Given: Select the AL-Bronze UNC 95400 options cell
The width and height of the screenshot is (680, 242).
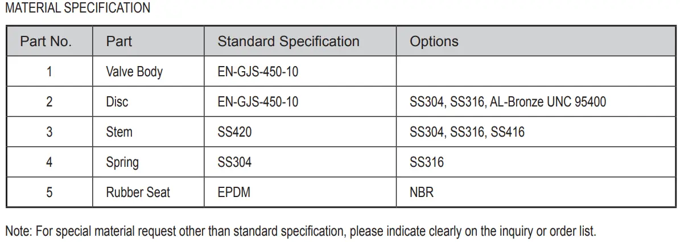Looking at the screenshot, I should (508, 102).
